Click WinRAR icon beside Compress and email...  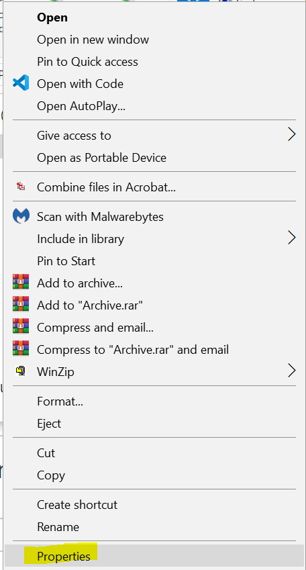[21, 326]
